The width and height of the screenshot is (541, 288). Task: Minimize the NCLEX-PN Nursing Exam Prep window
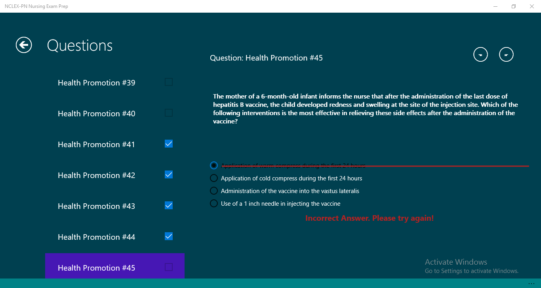pos(495,6)
